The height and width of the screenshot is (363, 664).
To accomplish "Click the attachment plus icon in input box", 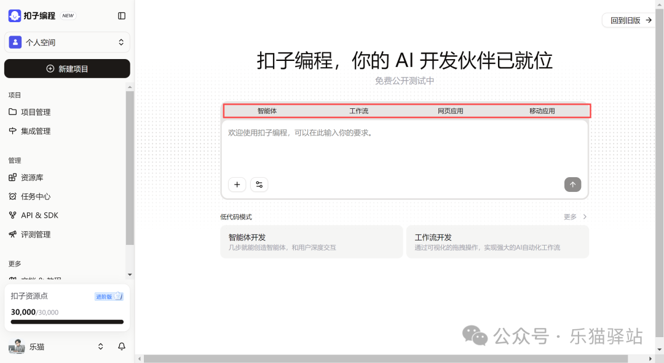I will click(237, 184).
